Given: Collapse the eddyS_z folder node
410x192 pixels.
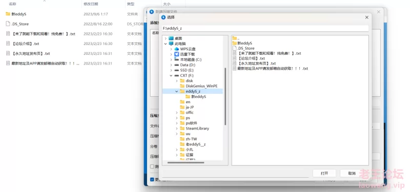Looking at the screenshot, I should coord(177,92).
